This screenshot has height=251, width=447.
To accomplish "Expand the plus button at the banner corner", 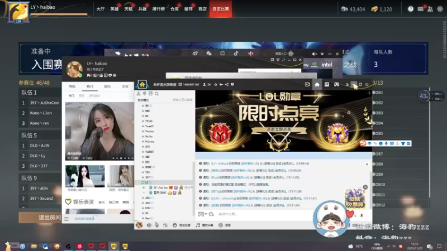I will pyautogui.click(x=369, y=93).
